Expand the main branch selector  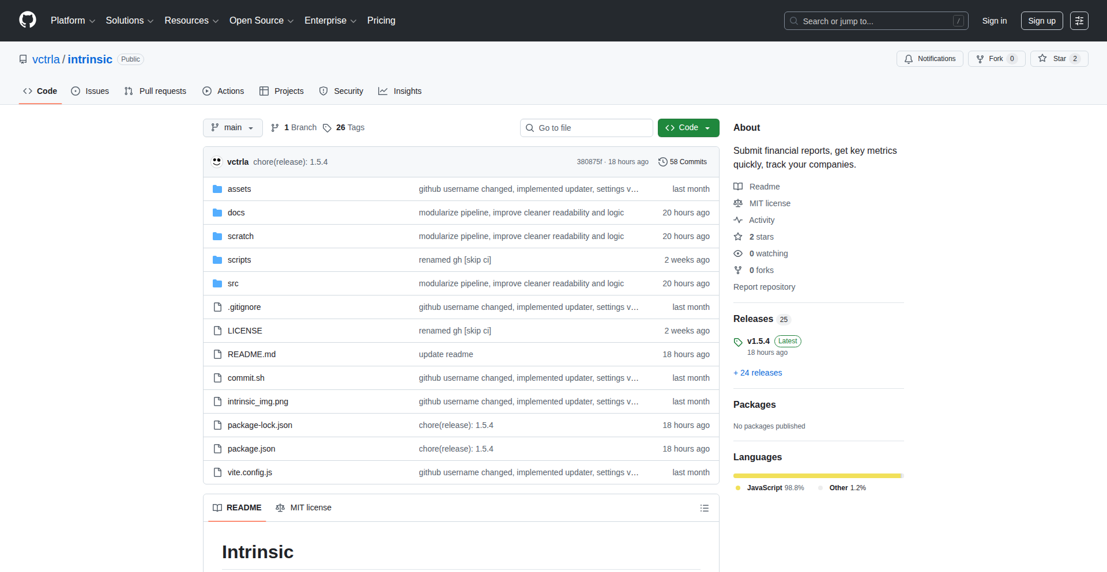click(x=232, y=127)
